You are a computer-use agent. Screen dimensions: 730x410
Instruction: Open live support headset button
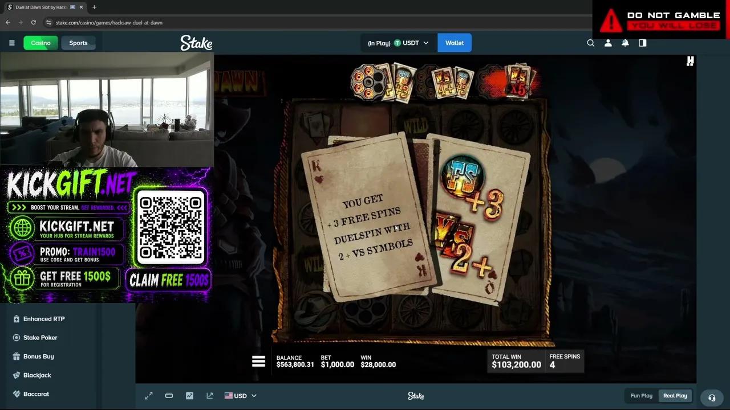(x=712, y=397)
